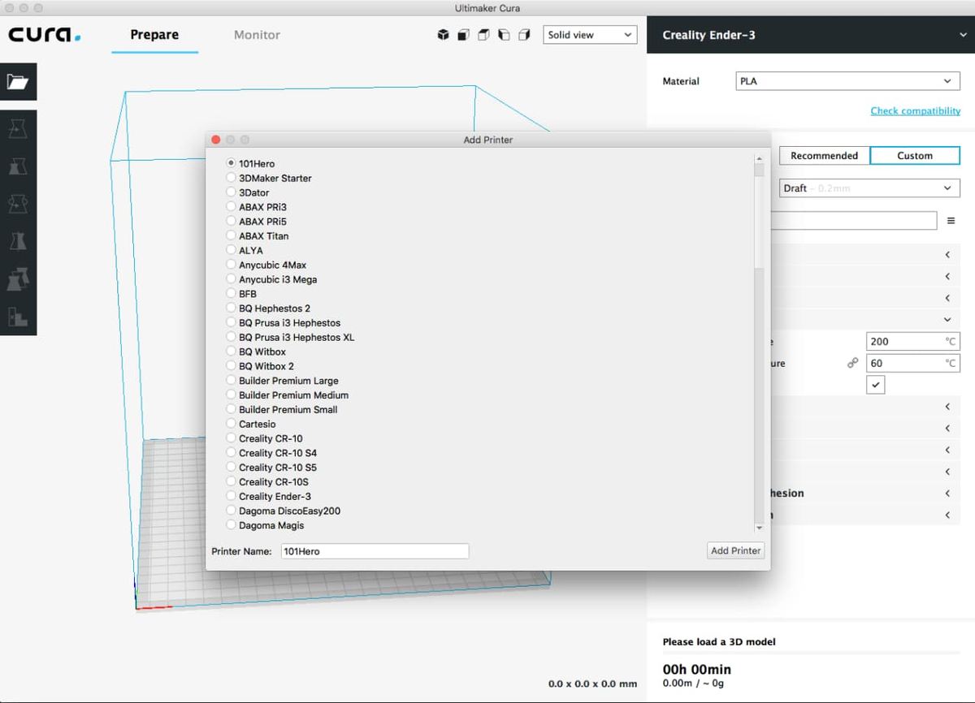Switch to front view camera icon
975x703 pixels.
[463, 35]
